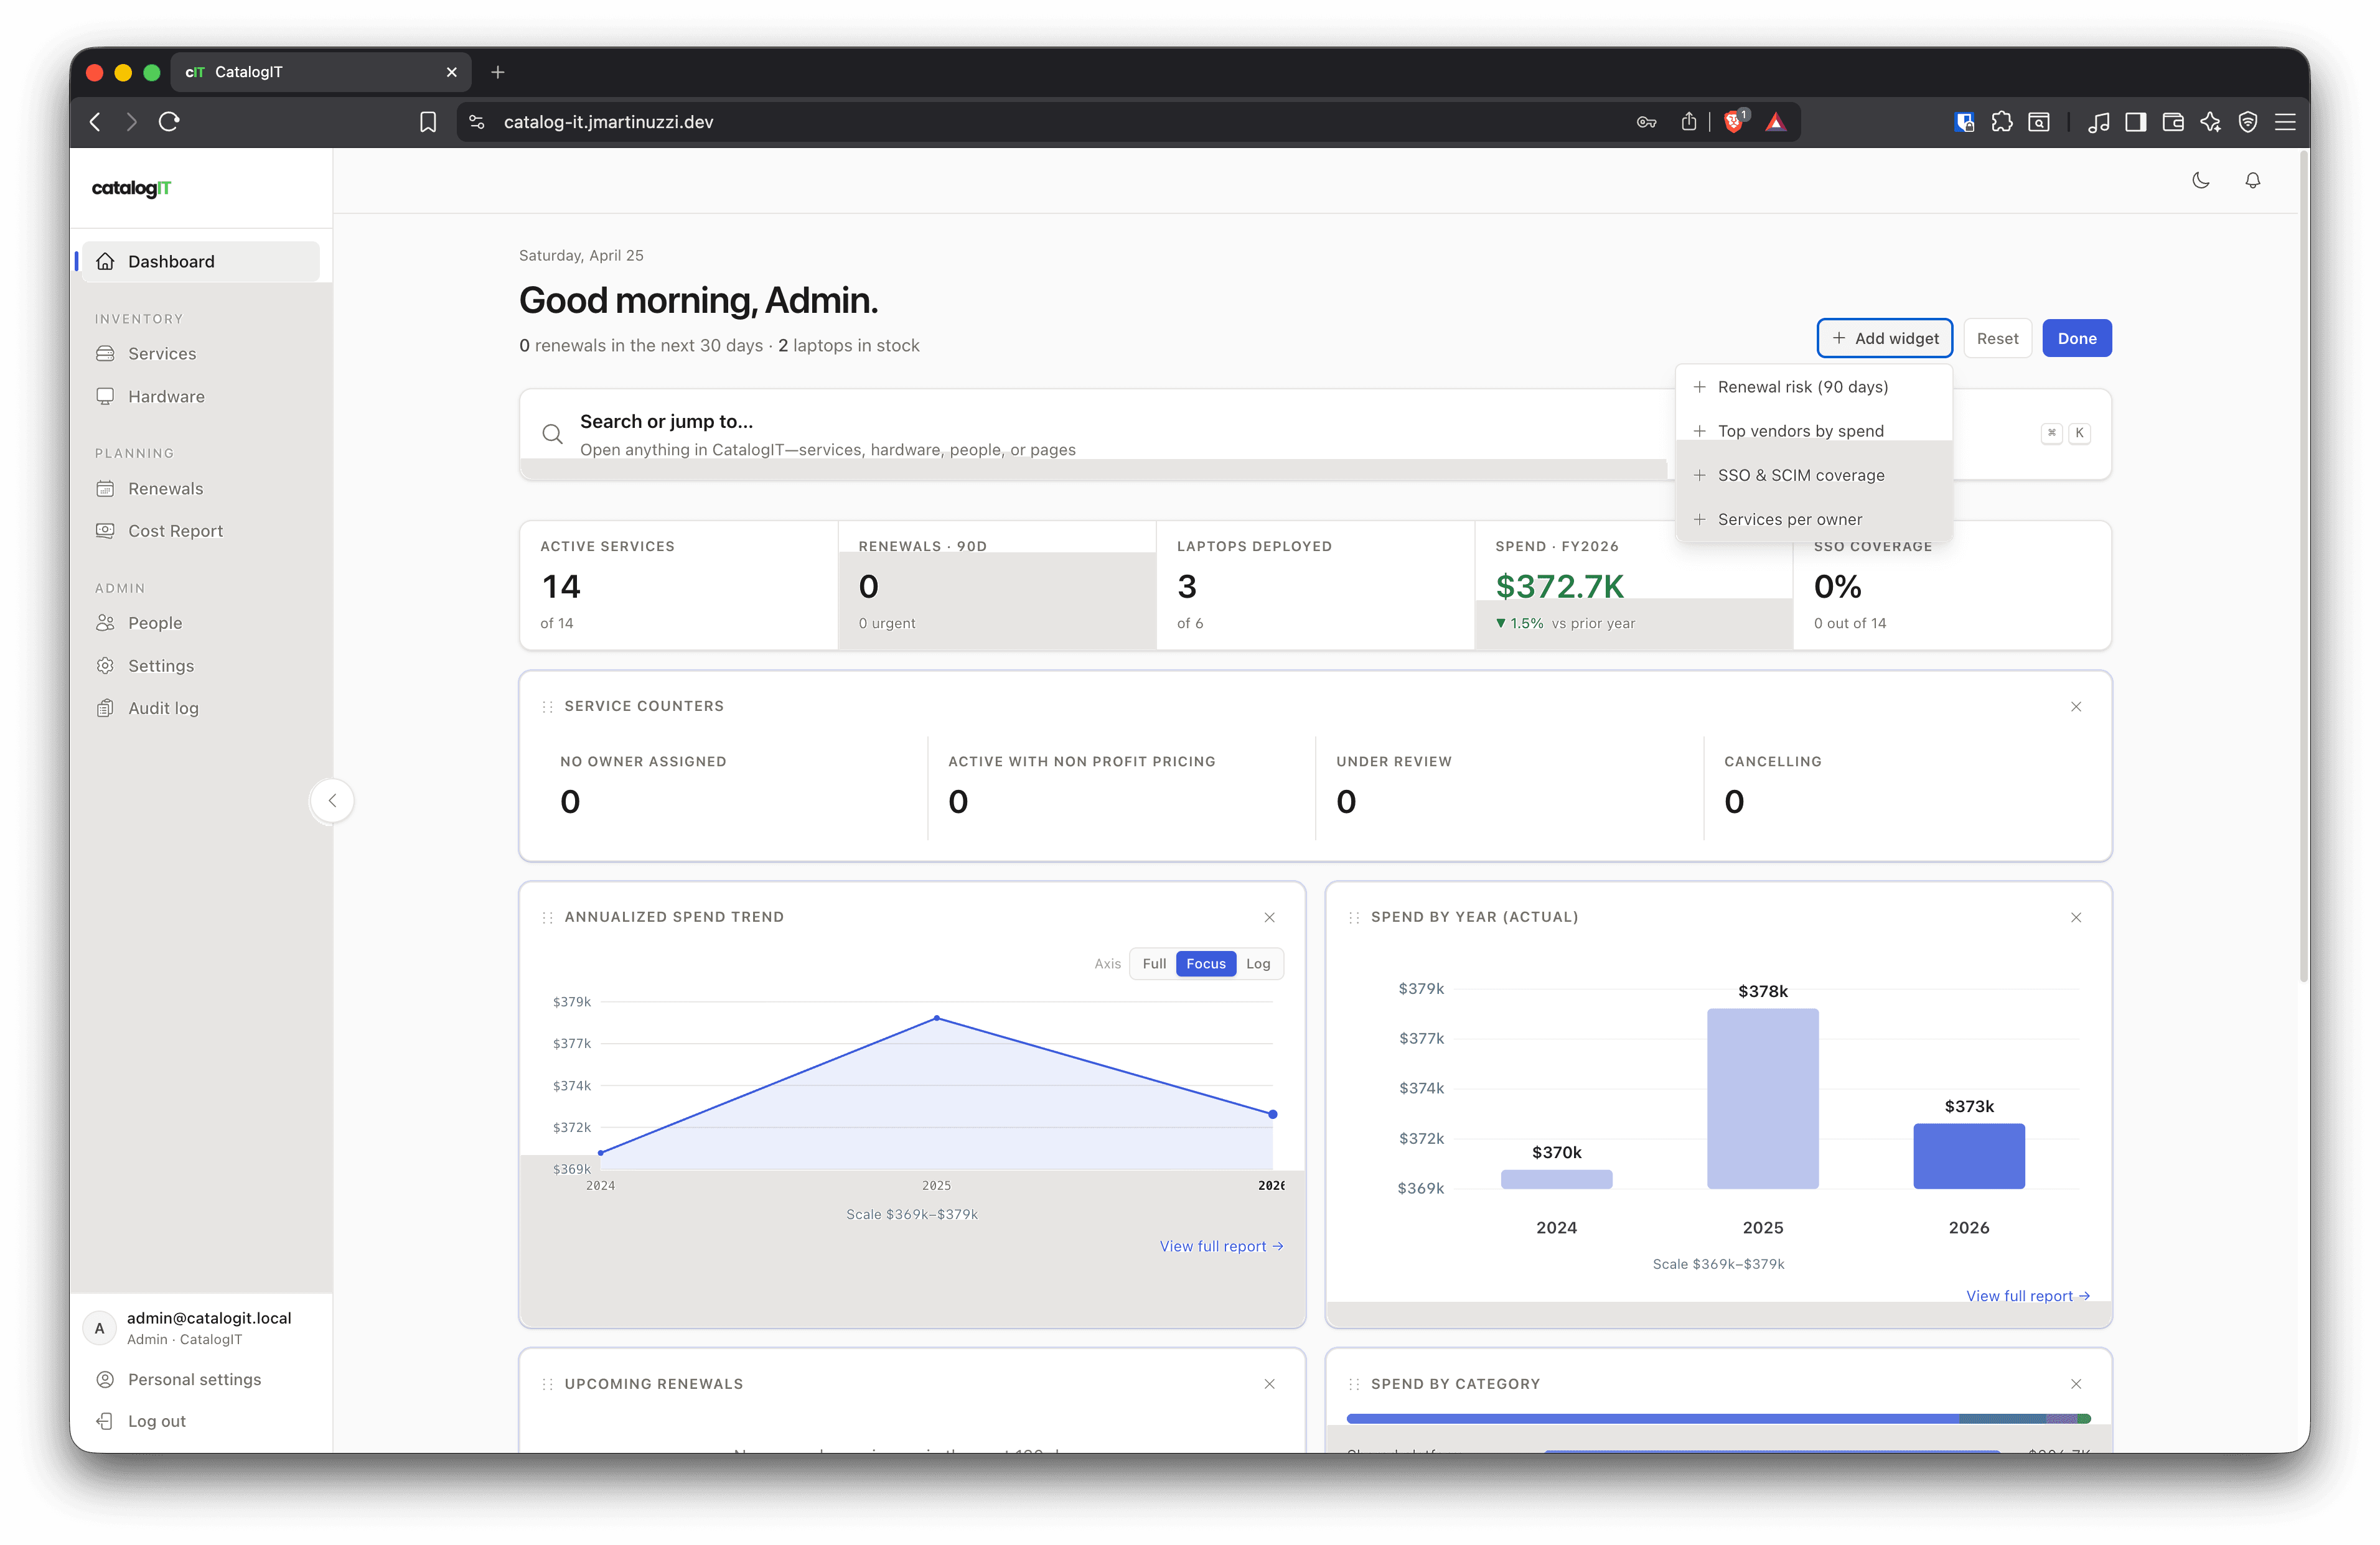Open the Cost Report page
The width and height of the screenshot is (2380, 1545).
[x=201, y=531]
